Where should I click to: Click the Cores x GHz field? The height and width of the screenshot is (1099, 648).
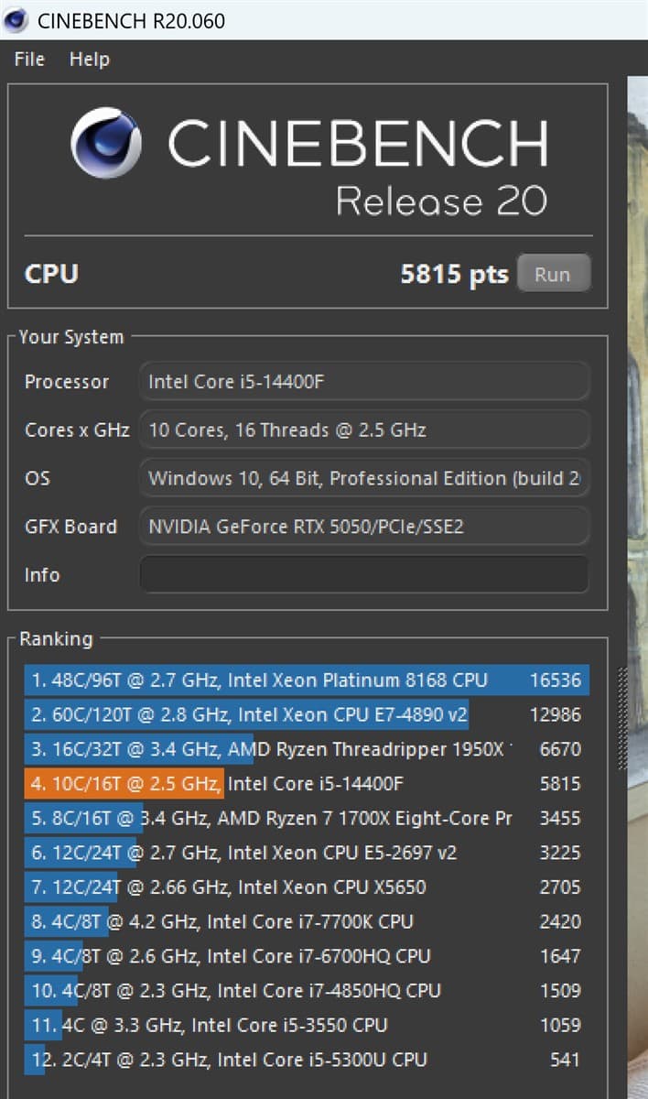click(363, 430)
